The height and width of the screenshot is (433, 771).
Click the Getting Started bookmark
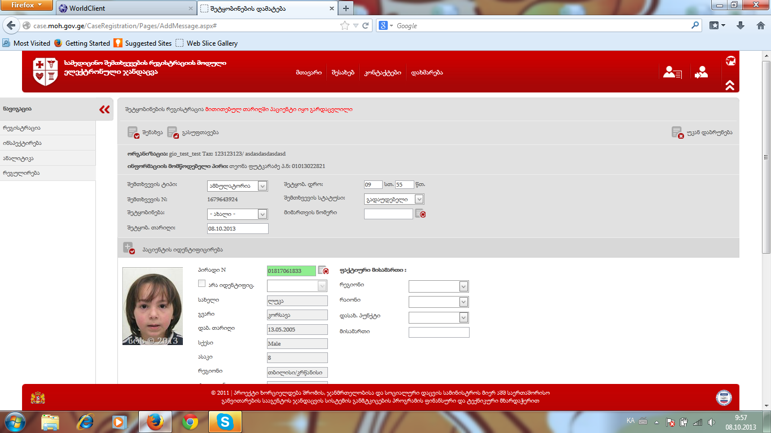tap(87, 43)
